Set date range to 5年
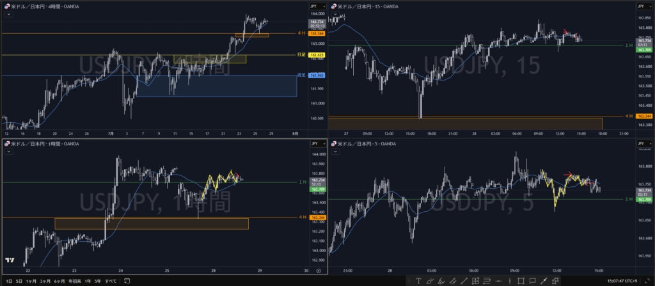 [x=98, y=281]
